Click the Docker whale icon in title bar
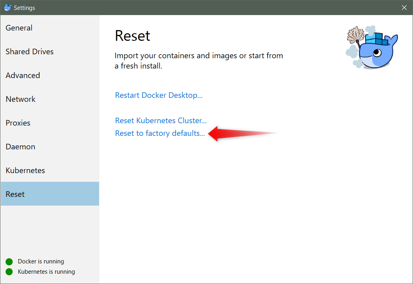Viewport: 413px width, 284px height. (8, 8)
